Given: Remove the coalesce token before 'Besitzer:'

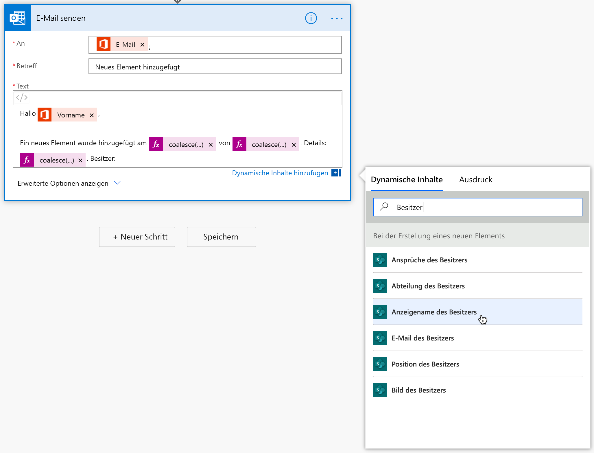Looking at the screenshot, I should pos(80,160).
